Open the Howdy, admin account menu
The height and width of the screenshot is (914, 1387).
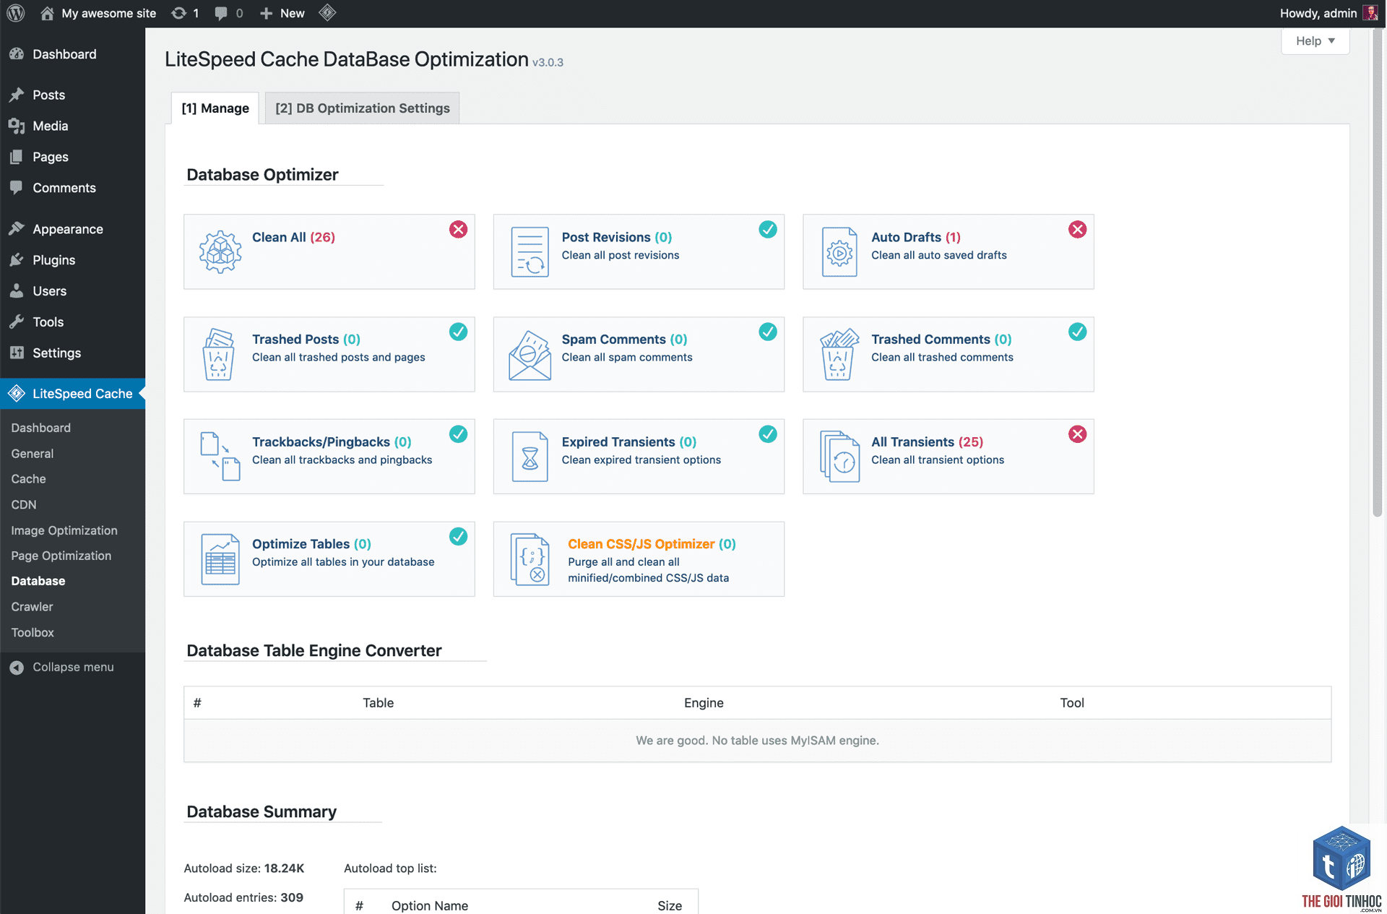tap(1328, 13)
